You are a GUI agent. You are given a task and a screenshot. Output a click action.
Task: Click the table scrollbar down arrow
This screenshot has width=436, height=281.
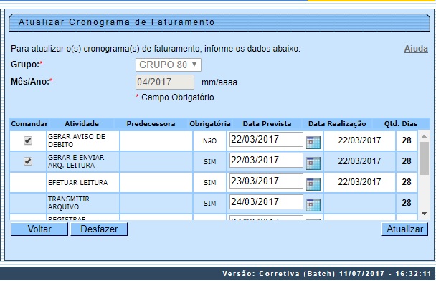tap(424, 214)
